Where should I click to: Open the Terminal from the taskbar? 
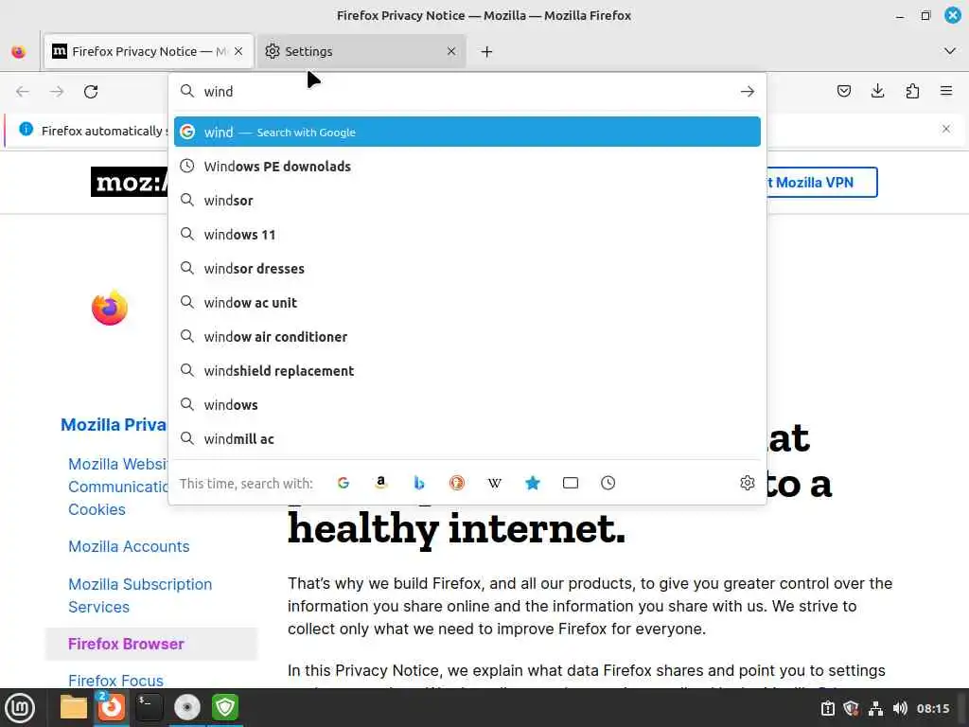[x=149, y=707]
